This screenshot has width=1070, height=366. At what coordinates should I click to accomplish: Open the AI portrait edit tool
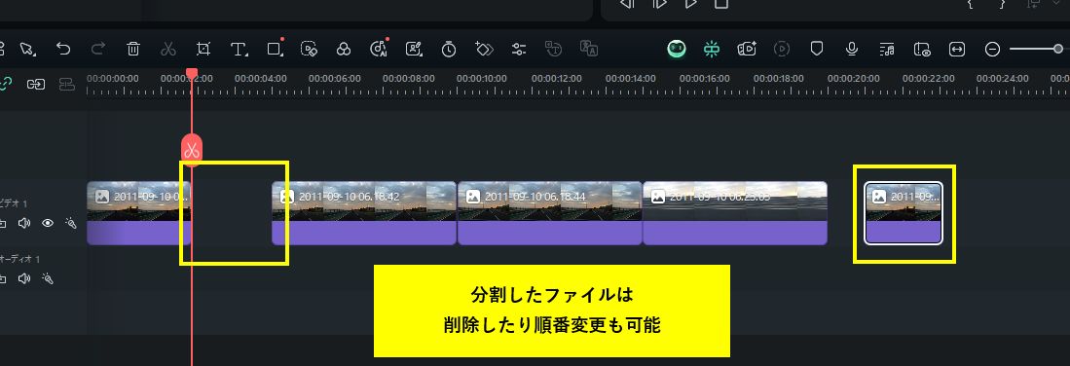tap(414, 49)
